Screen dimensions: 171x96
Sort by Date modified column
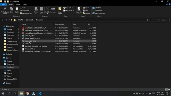(63, 24)
